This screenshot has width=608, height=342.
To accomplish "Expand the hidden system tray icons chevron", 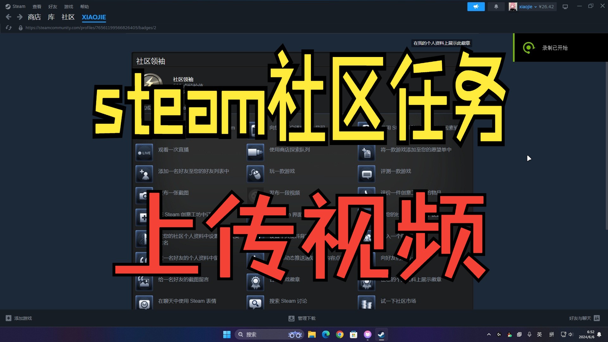I will pos(489,334).
